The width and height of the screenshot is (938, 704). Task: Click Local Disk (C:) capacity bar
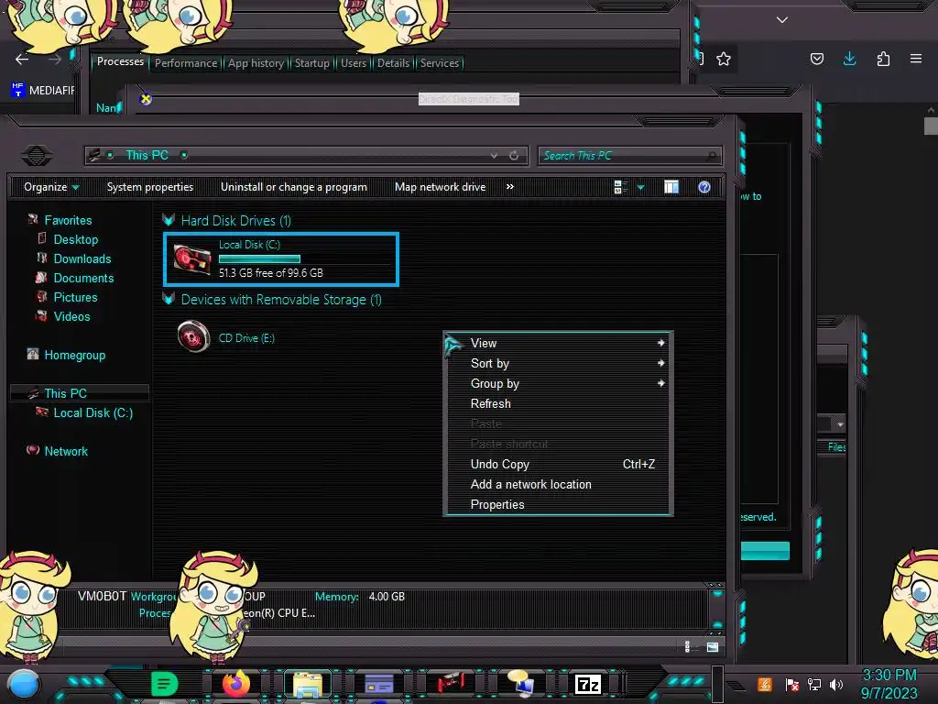click(259, 259)
